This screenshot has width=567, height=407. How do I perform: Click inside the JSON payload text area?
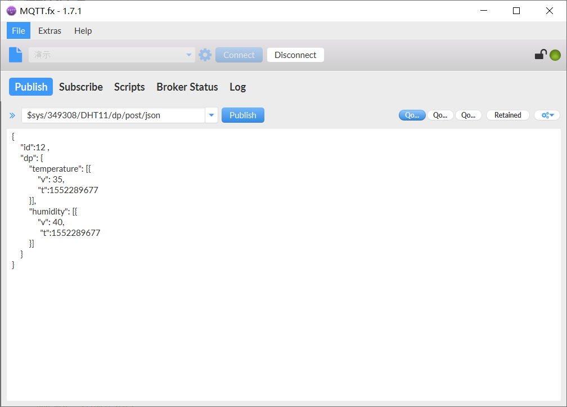283,265
